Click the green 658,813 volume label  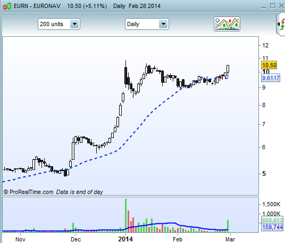[x=272, y=220]
